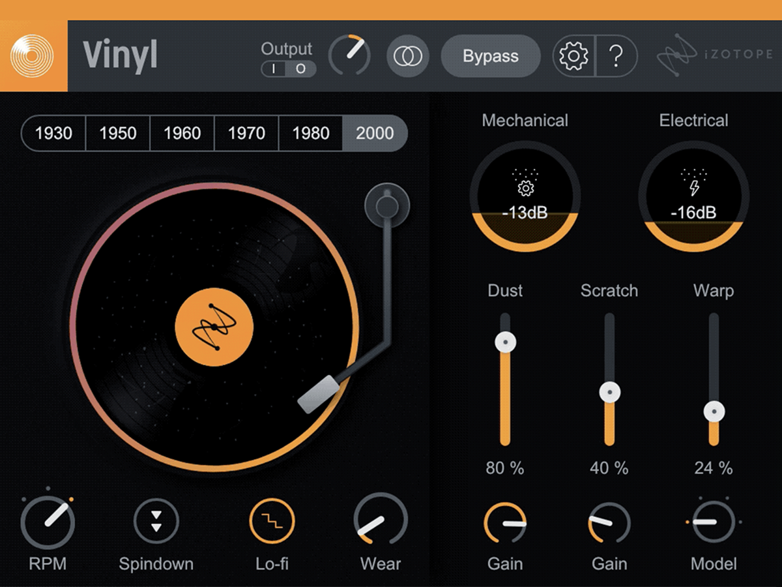Select the 1930 era

pos(53,134)
